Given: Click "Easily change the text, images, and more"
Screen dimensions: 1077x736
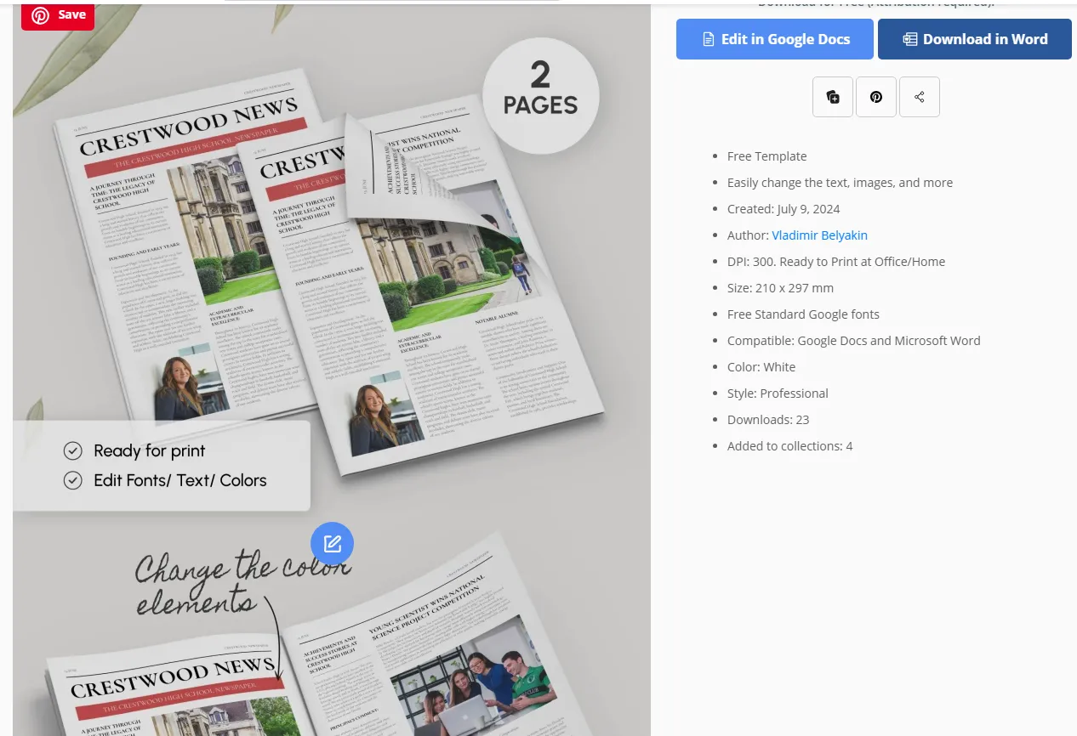Looking at the screenshot, I should pos(840,183).
